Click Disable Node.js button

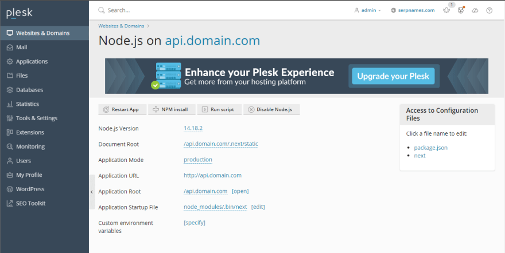(x=271, y=109)
